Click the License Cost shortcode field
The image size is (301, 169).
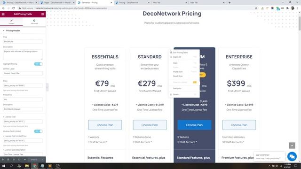23,122
